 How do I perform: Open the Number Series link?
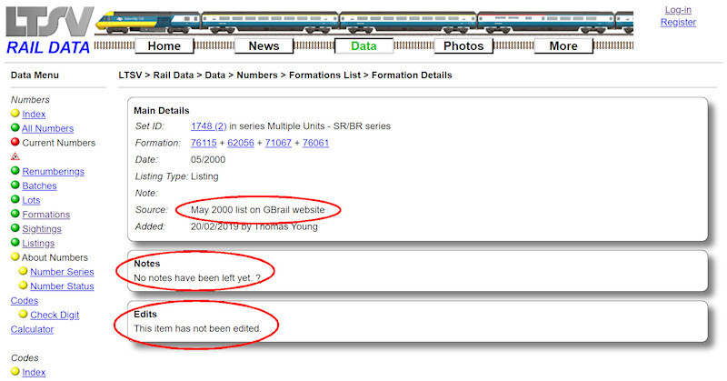click(x=62, y=272)
